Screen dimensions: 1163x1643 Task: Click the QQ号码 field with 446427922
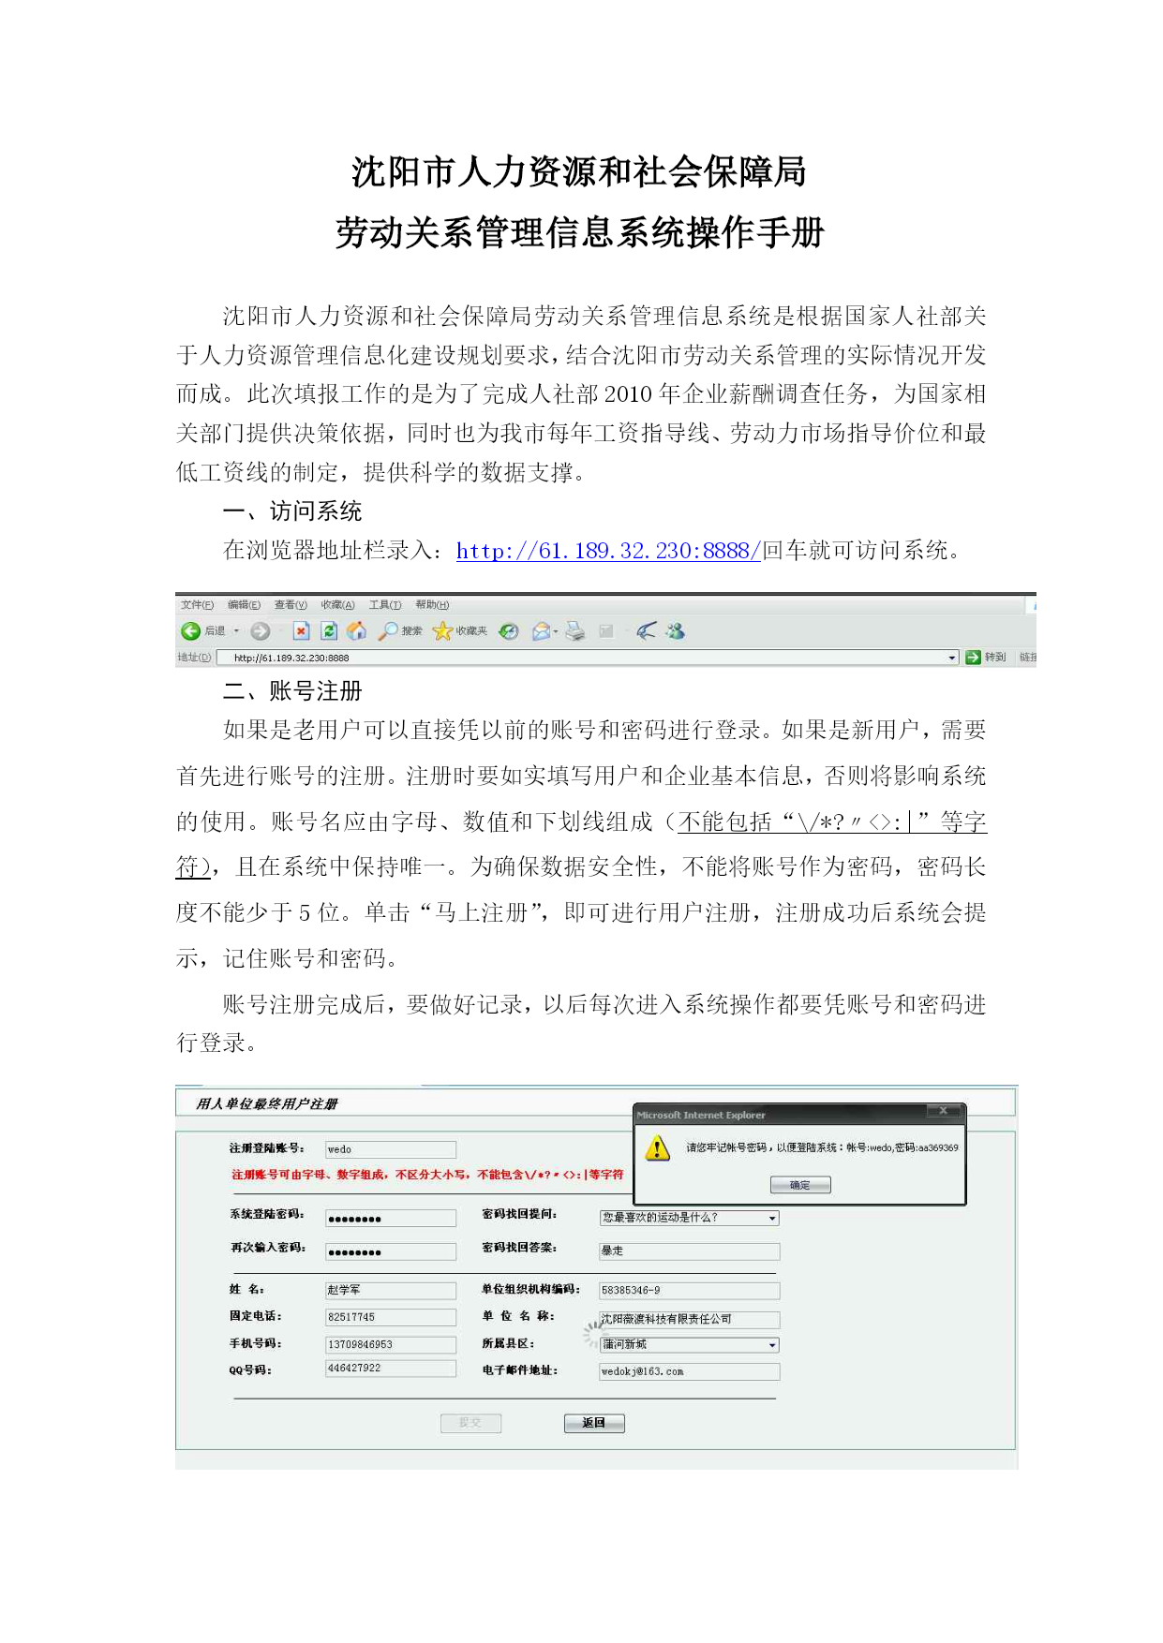click(391, 1369)
